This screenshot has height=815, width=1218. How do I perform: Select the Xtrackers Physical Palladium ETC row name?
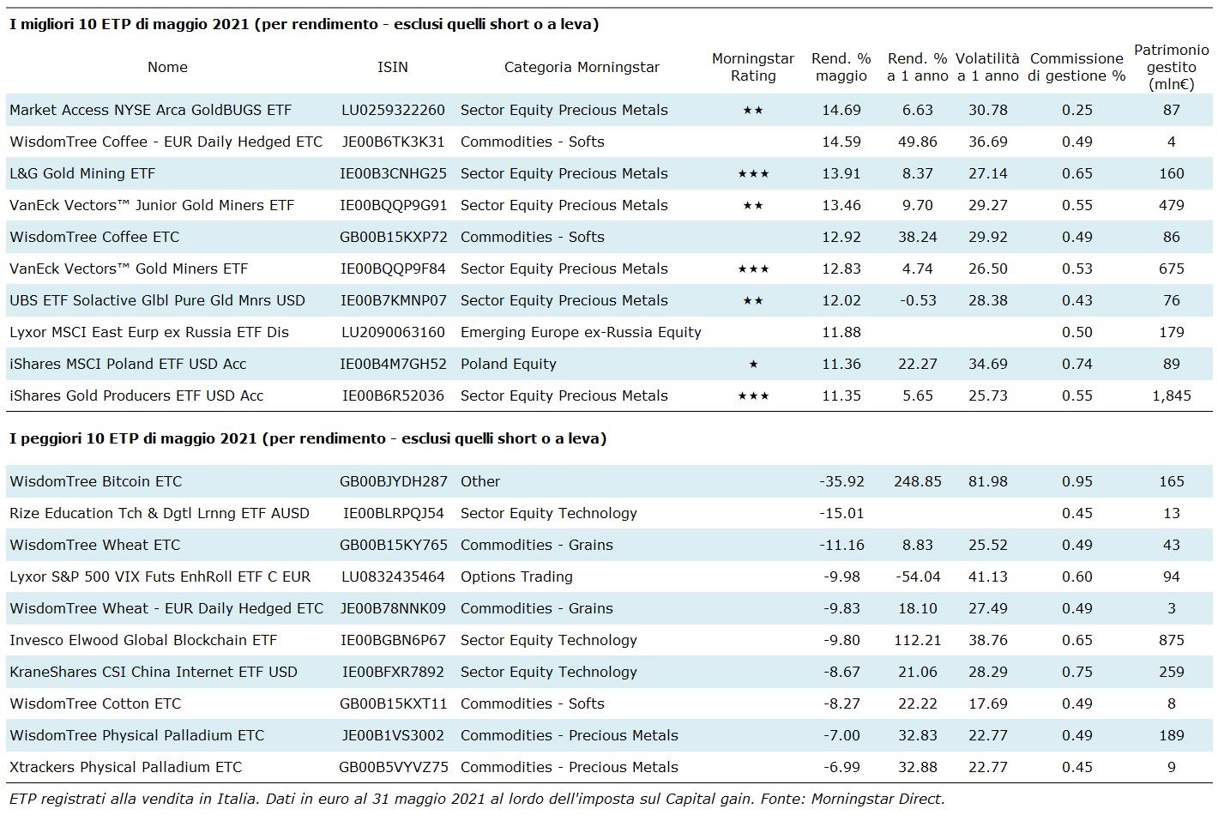(126, 767)
